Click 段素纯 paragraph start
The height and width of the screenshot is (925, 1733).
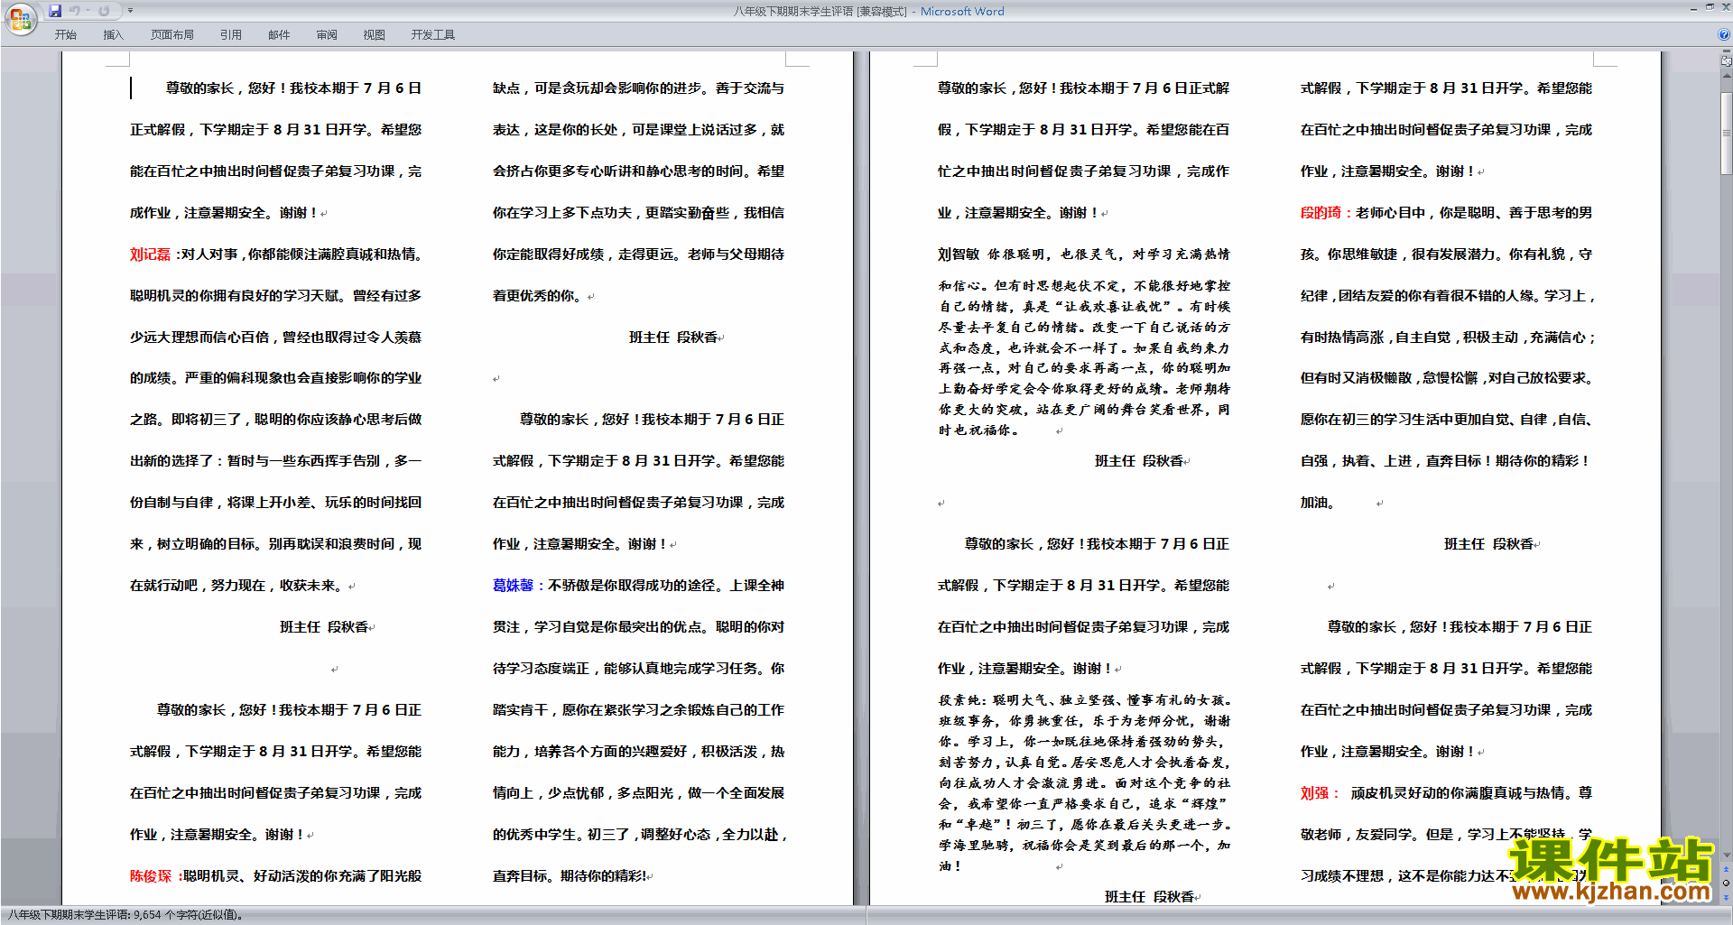pyautogui.click(x=959, y=700)
